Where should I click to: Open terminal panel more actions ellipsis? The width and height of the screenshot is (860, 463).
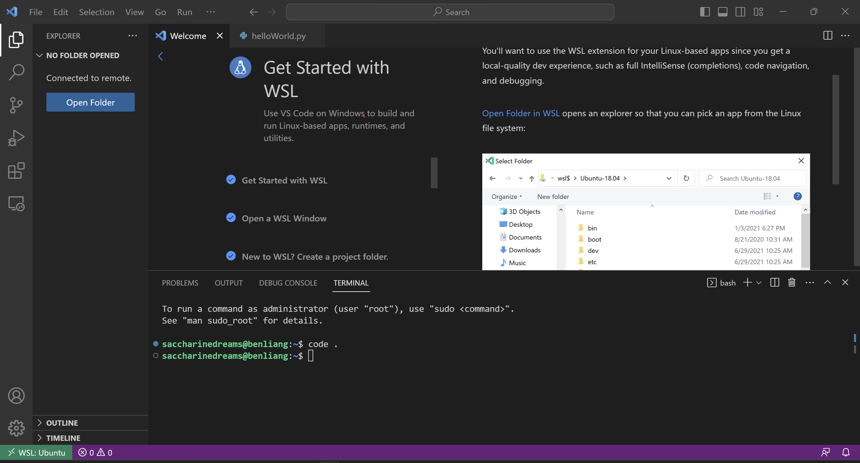tap(810, 283)
